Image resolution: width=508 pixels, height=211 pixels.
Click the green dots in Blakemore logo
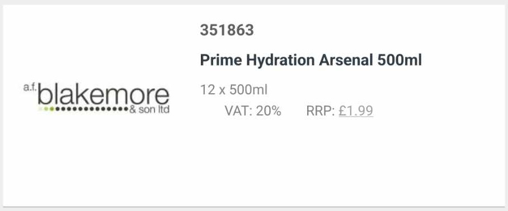pos(48,109)
